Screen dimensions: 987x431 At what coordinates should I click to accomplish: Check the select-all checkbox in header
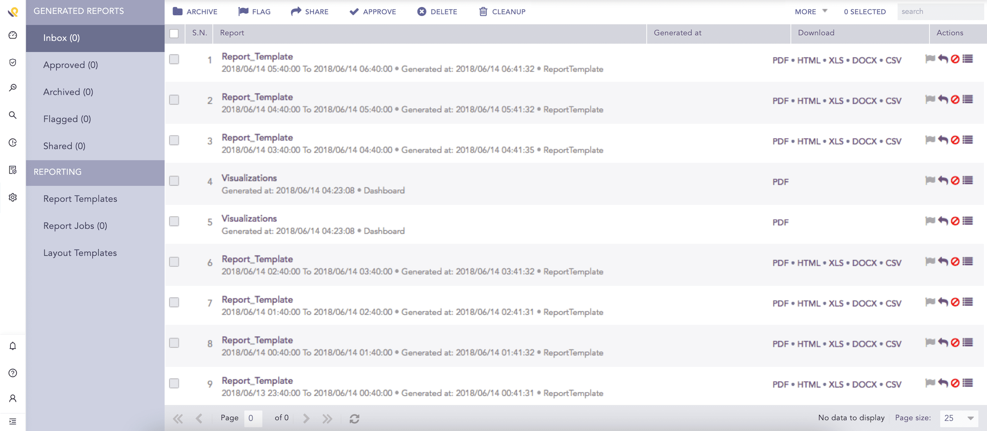(174, 34)
